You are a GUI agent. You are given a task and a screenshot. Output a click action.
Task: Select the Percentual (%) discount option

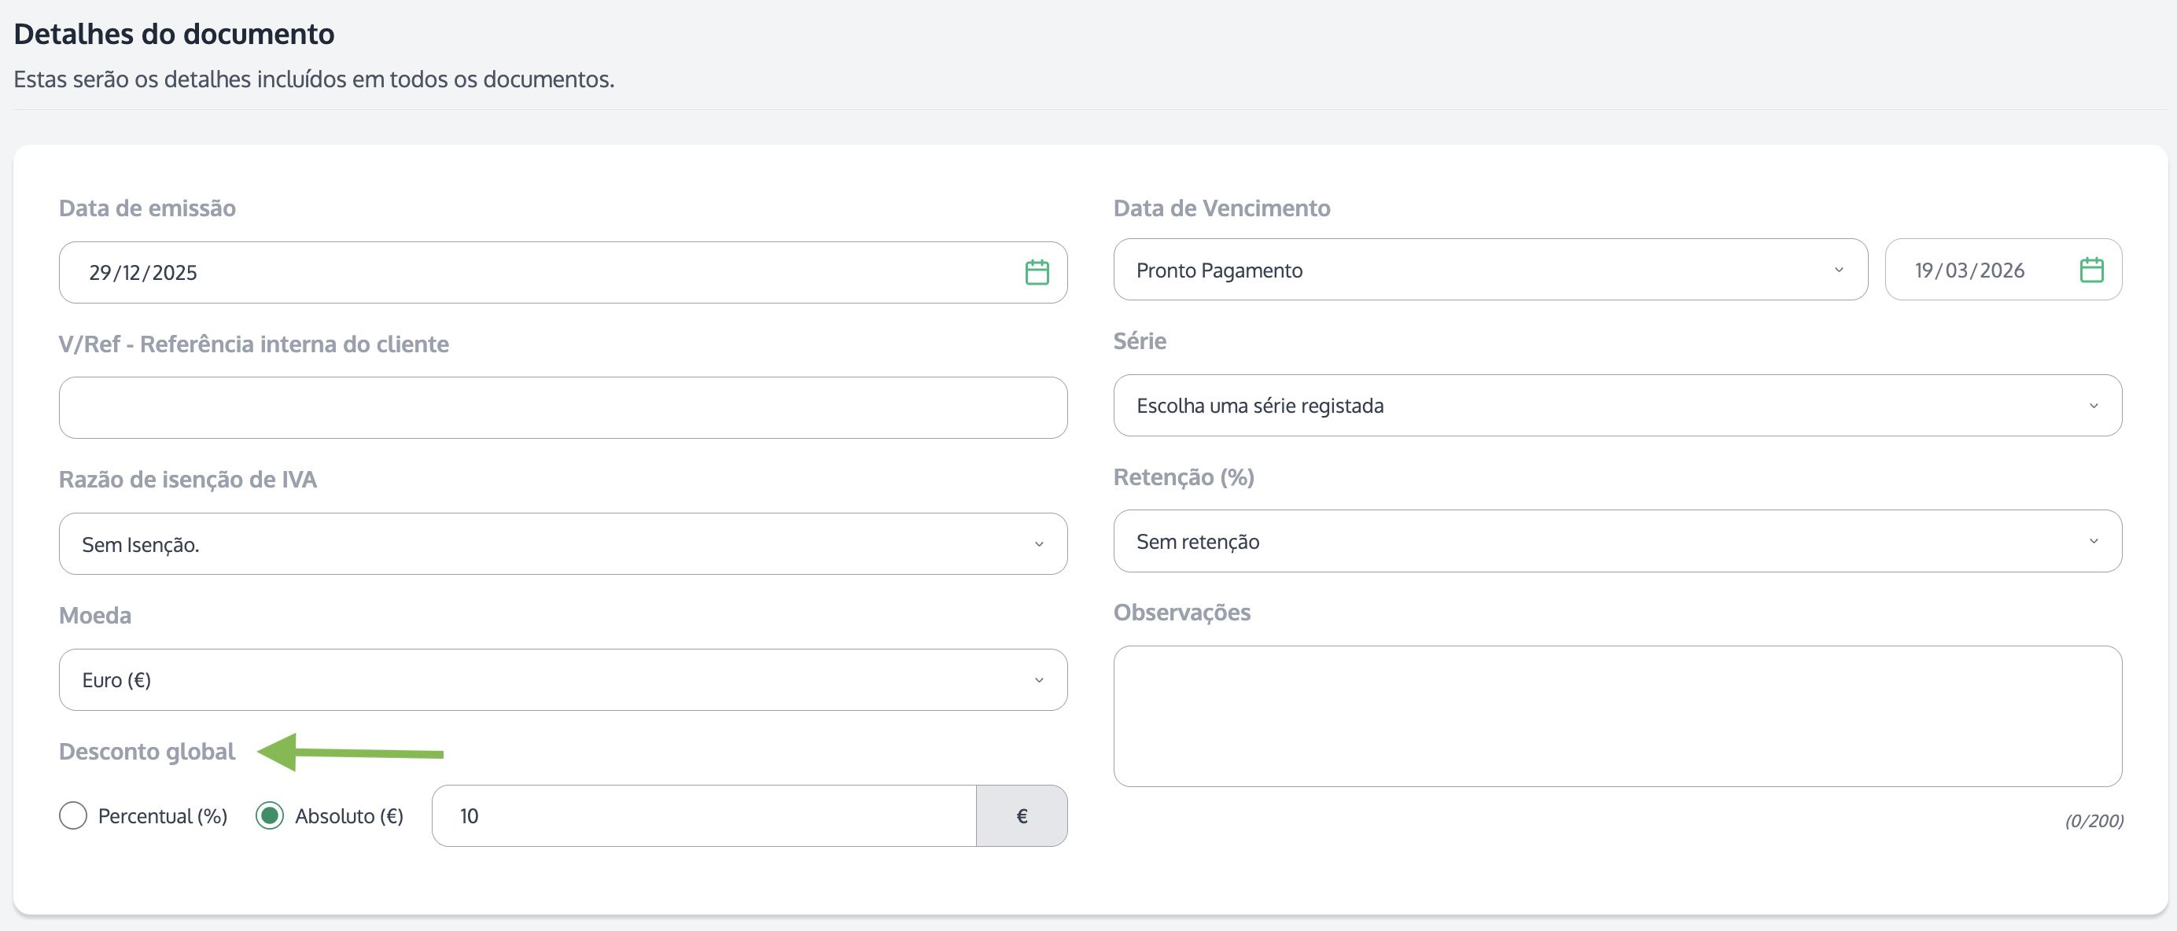pos(73,816)
